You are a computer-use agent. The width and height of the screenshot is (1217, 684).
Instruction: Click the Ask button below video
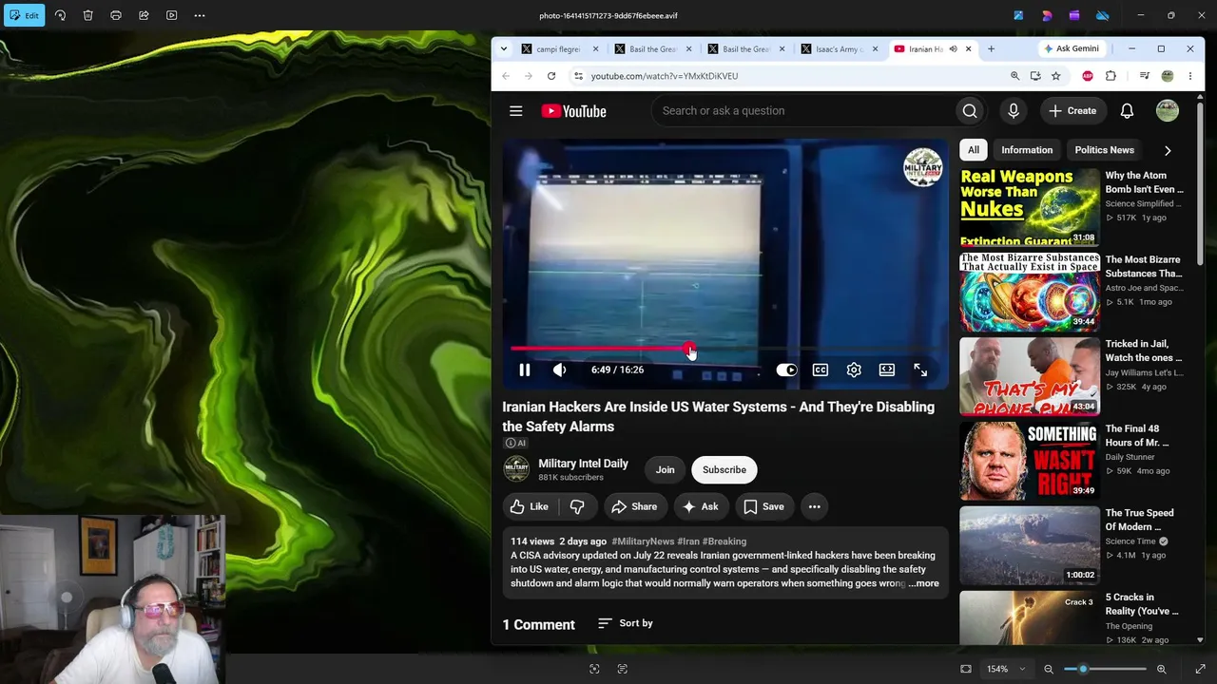click(700, 506)
